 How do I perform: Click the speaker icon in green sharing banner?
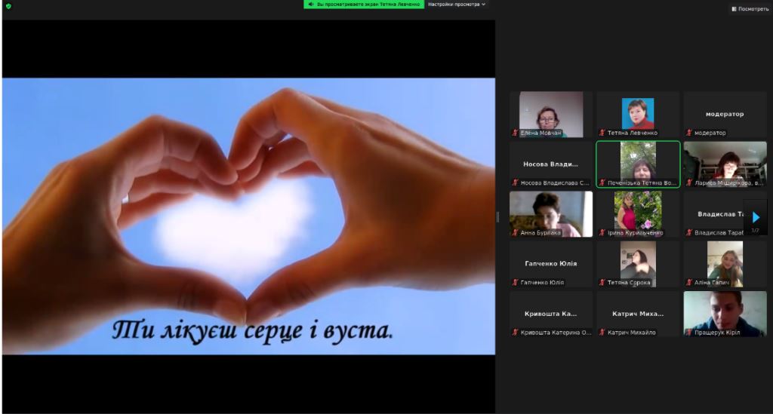(311, 5)
